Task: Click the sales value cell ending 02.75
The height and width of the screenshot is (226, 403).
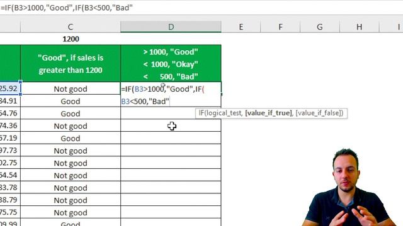Action: pyautogui.click(x=10, y=163)
